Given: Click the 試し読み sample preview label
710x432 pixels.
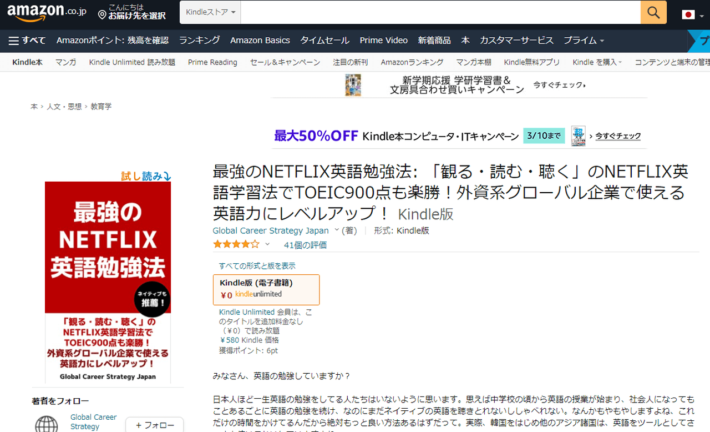Looking at the screenshot, I should [x=146, y=176].
